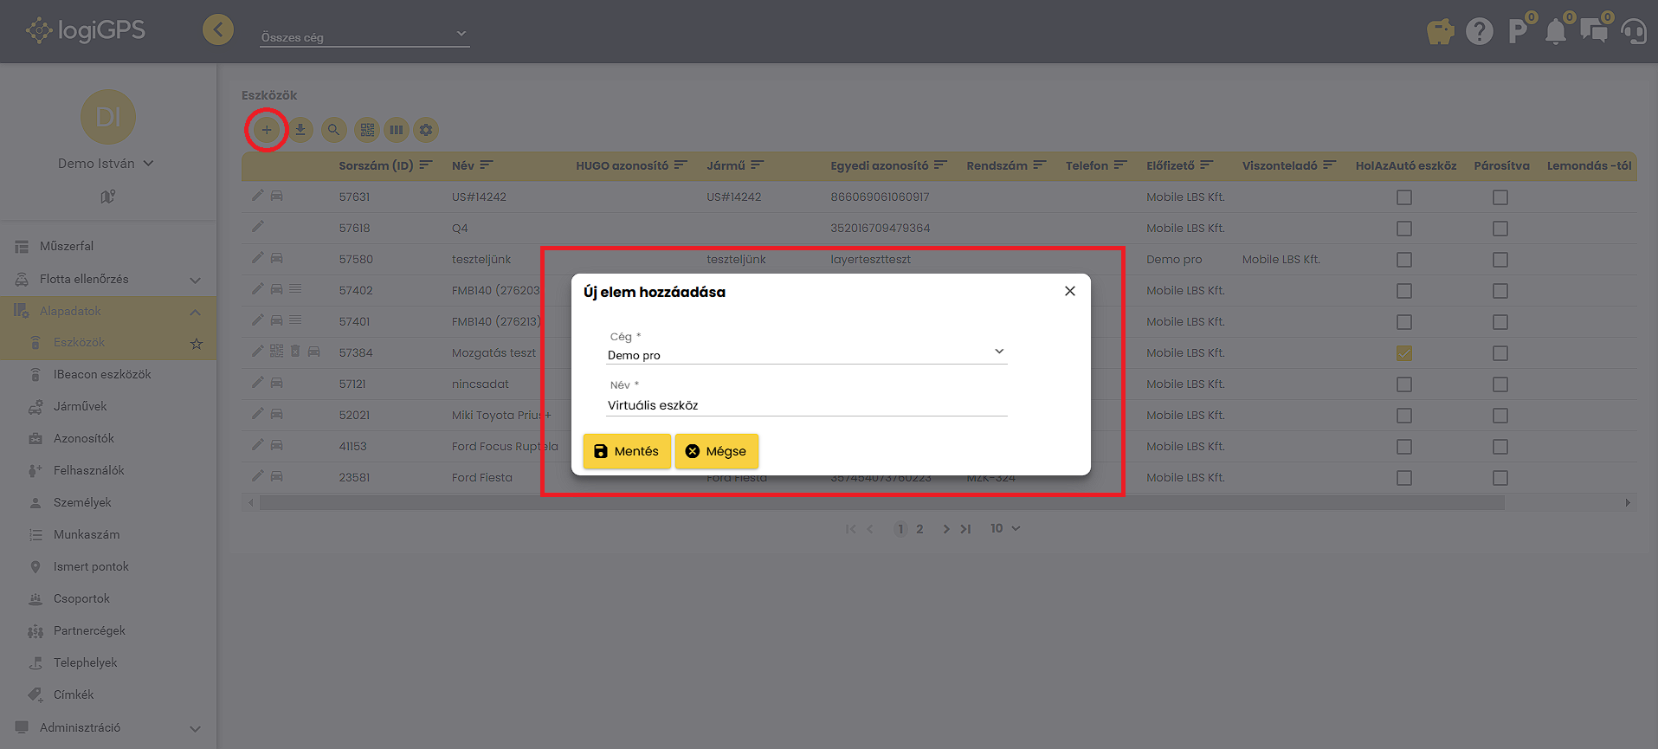
Task: Click the headset support icon
Action: tap(1633, 32)
